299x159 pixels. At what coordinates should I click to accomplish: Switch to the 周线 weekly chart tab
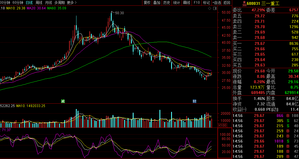[x=39, y=3]
